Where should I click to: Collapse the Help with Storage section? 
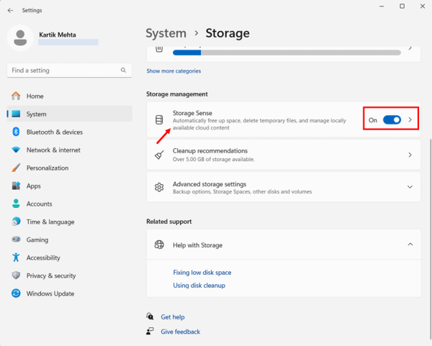(x=410, y=245)
